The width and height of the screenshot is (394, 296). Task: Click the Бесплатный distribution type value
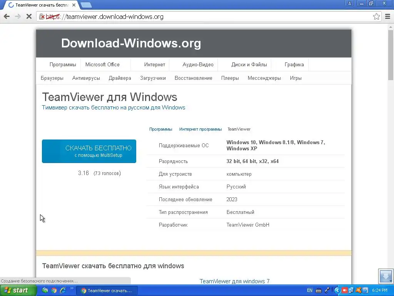click(x=240, y=212)
